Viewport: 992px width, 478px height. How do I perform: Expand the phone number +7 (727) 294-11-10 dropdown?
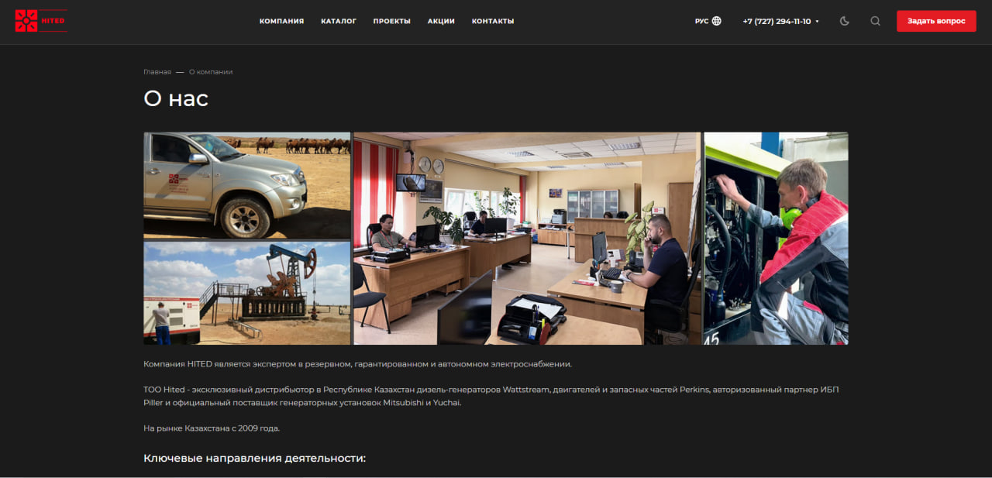780,21
